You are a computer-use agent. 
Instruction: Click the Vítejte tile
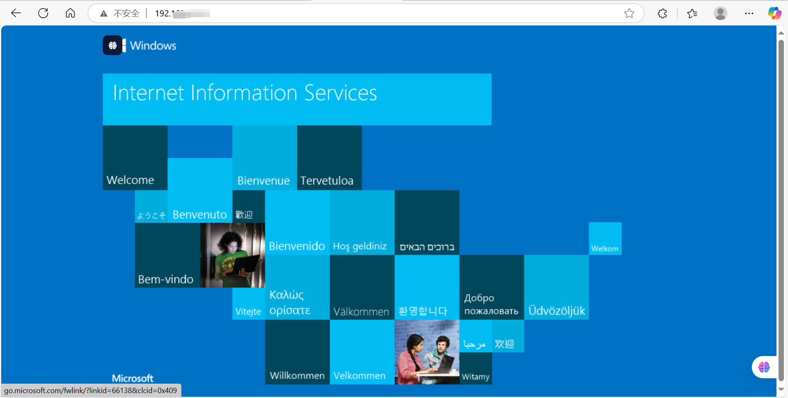coord(248,303)
